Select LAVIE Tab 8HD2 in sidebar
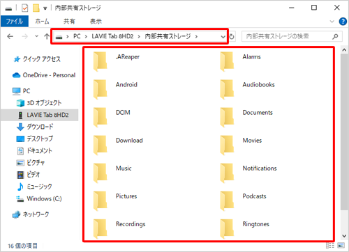 point(47,115)
